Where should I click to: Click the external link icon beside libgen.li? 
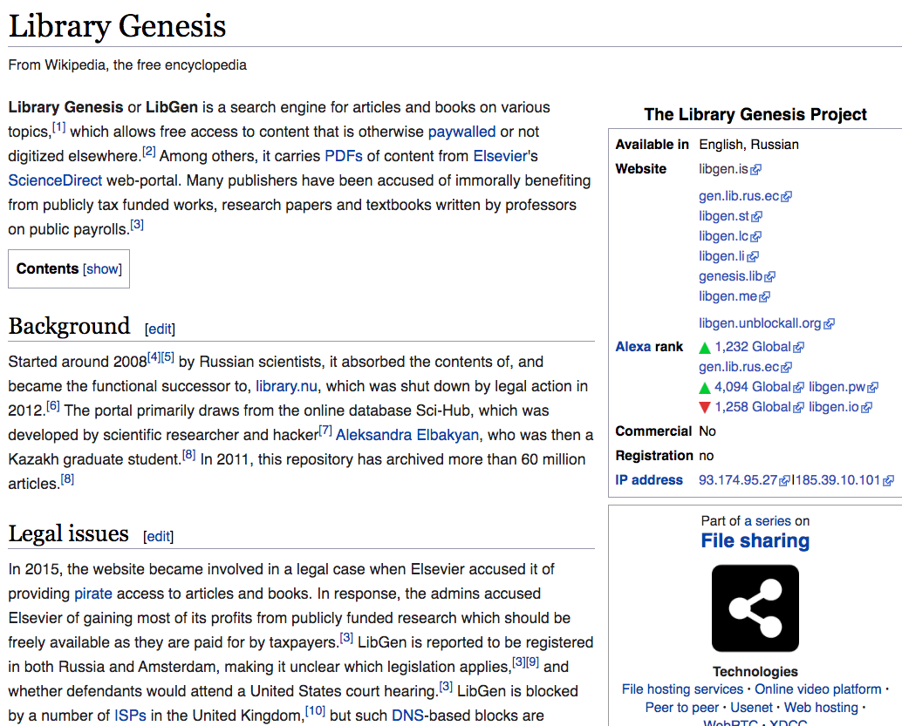(753, 257)
